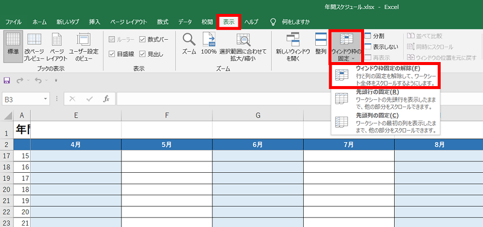Select ウィンドウ枠固定の解除 menu item

(x=386, y=75)
